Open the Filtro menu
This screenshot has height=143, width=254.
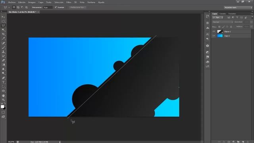click(69, 2)
